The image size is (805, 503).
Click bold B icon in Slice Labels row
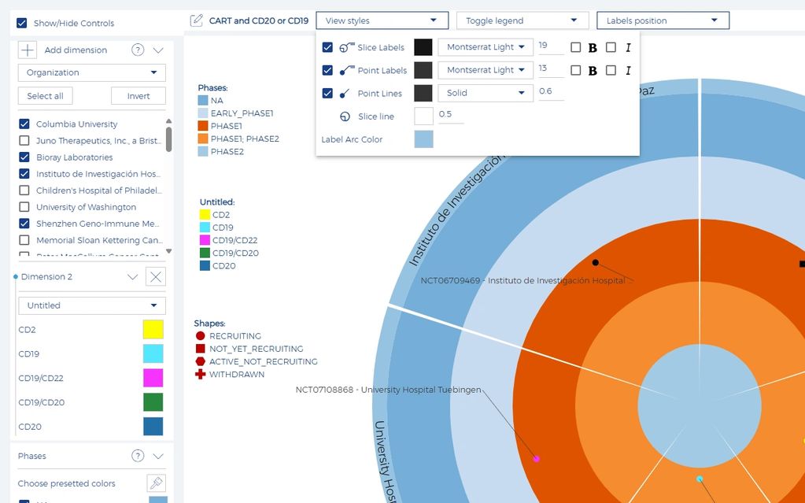click(593, 48)
